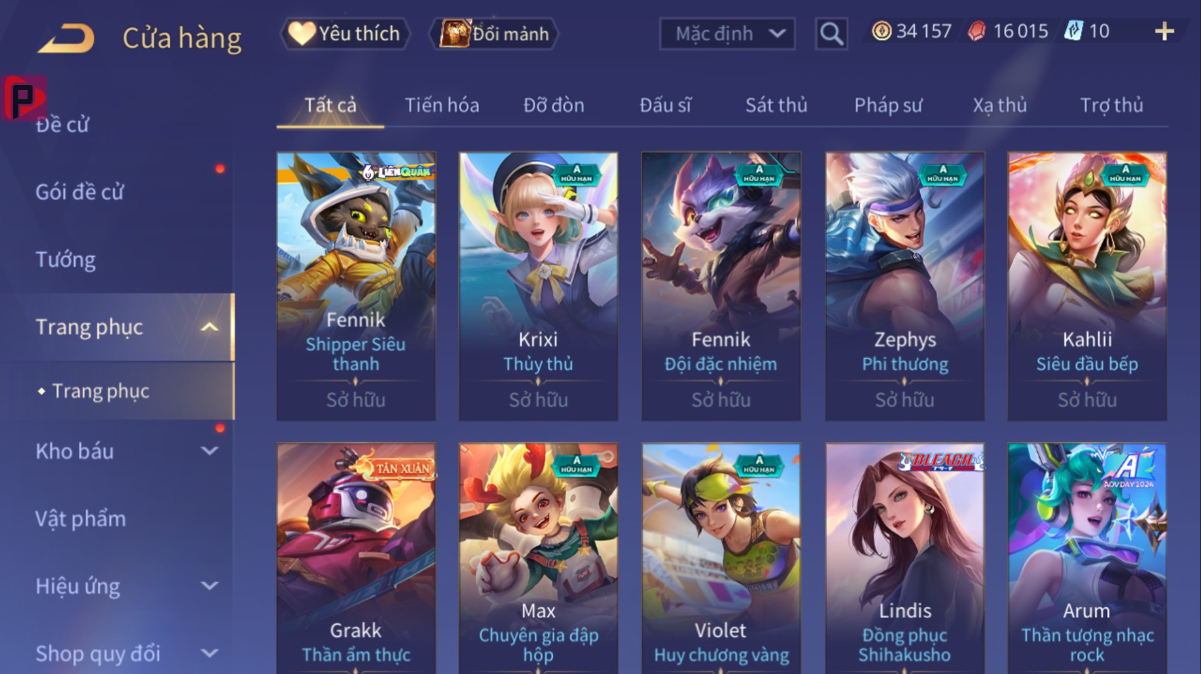Click the back arrow icon
This screenshot has height=674, width=1201.
point(66,38)
